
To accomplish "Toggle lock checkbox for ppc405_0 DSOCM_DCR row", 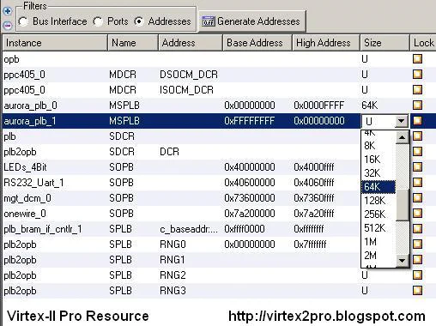I will [x=417, y=75].
